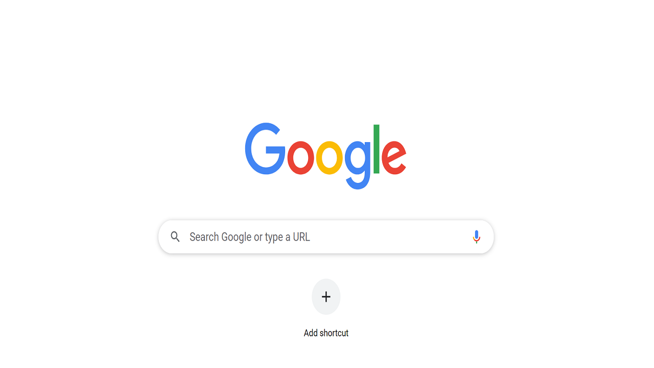The width and height of the screenshot is (654, 368).
Task: Click the word Google inside search placeholder
Action: [236, 237]
